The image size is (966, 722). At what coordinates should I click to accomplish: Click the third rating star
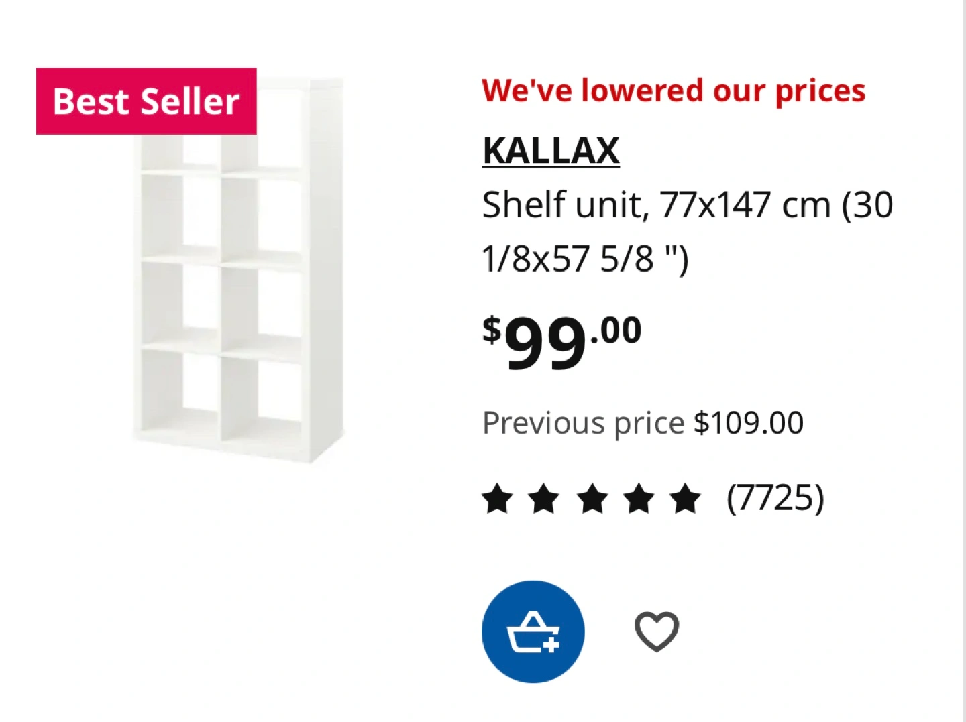point(592,499)
